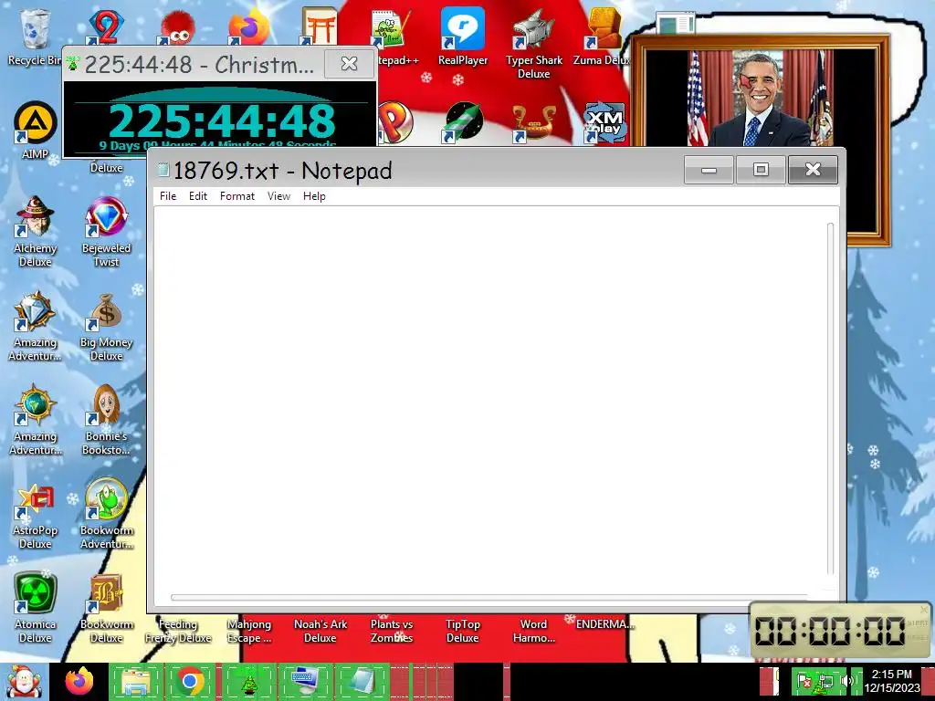Open File Explorer from the taskbar
The width and height of the screenshot is (935, 701).
click(x=135, y=681)
